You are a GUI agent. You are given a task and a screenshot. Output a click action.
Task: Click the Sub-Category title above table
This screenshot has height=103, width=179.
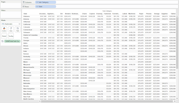[107, 11]
